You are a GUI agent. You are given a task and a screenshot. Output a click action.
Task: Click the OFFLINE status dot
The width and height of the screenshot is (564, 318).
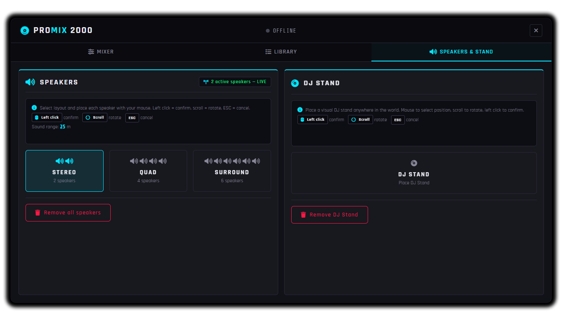pyautogui.click(x=268, y=31)
